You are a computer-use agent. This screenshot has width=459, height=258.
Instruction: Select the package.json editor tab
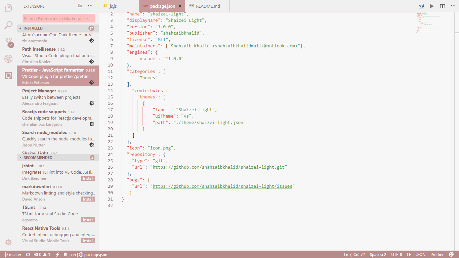(162, 6)
